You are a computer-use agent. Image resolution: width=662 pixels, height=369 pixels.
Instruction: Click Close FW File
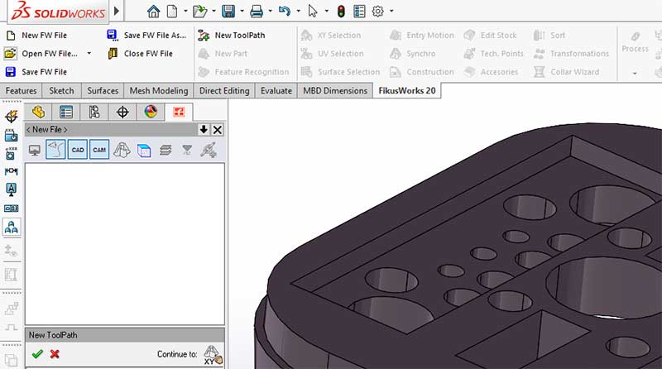tap(140, 54)
